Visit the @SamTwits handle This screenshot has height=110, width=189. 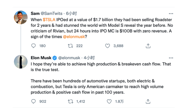coord(52,13)
